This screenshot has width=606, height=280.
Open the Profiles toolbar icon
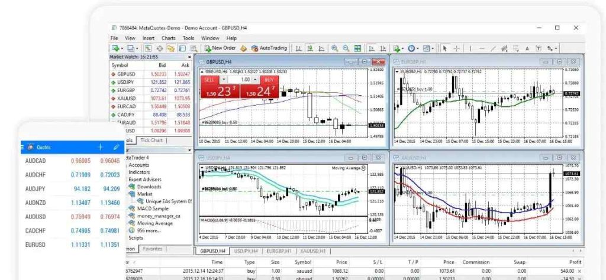point(130,48)
